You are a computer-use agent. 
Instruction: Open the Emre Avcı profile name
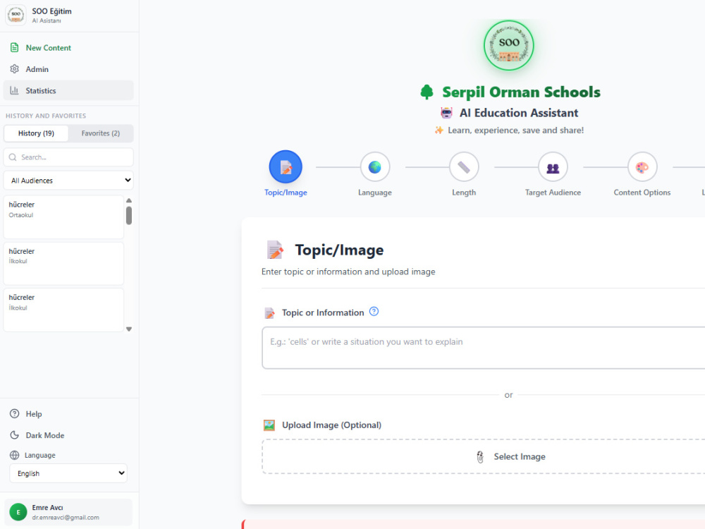47,507
